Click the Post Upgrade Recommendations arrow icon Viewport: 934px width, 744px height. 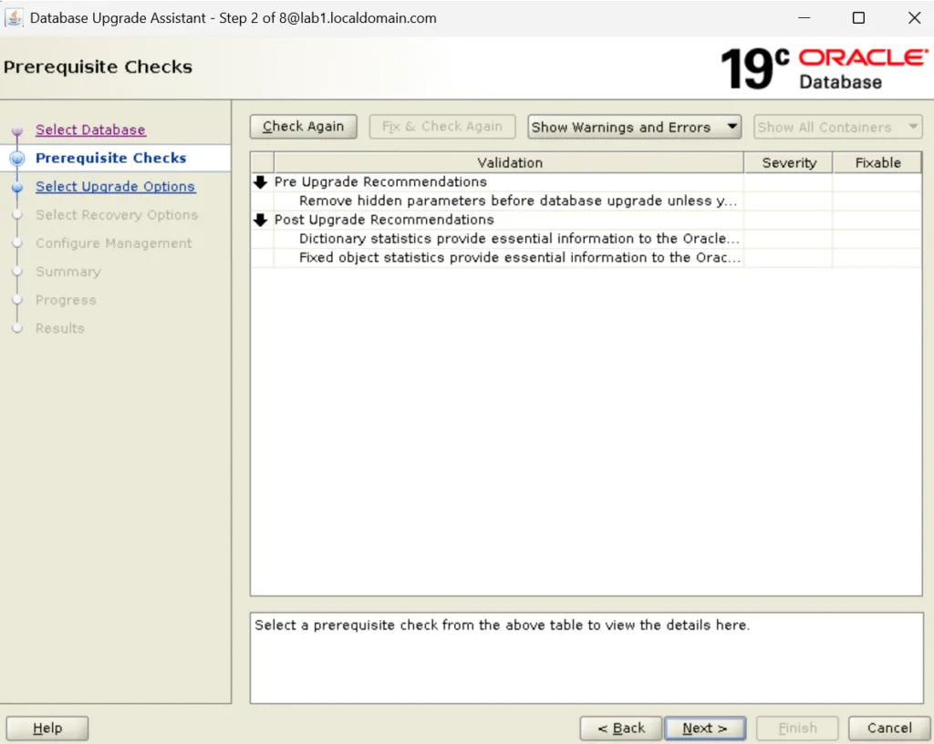260,220
